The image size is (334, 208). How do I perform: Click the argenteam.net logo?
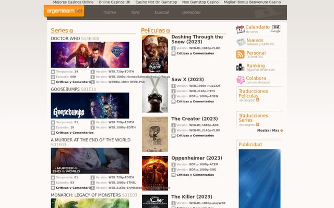64,11
